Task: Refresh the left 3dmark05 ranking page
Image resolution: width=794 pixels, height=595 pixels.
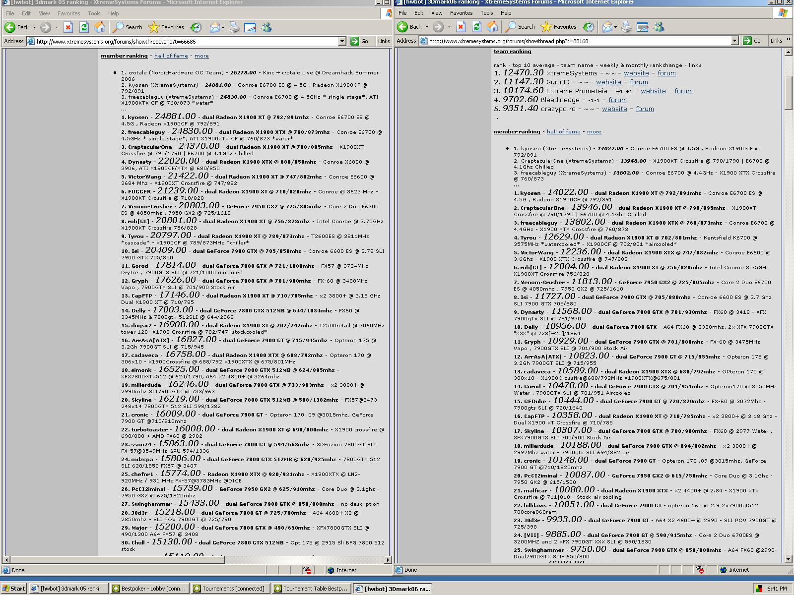Action: (84, 27)
